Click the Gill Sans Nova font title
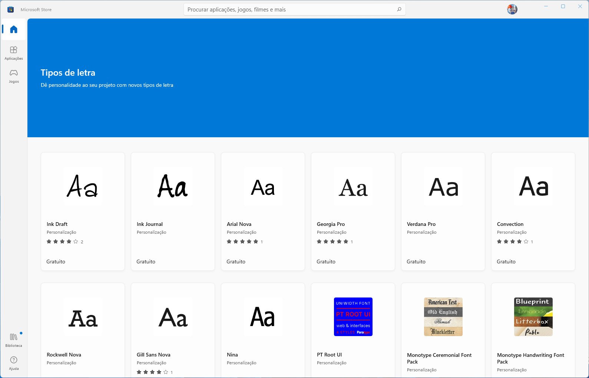Image resolution: width=589 pixels, height=378 pixels. [x=153, y=355]
